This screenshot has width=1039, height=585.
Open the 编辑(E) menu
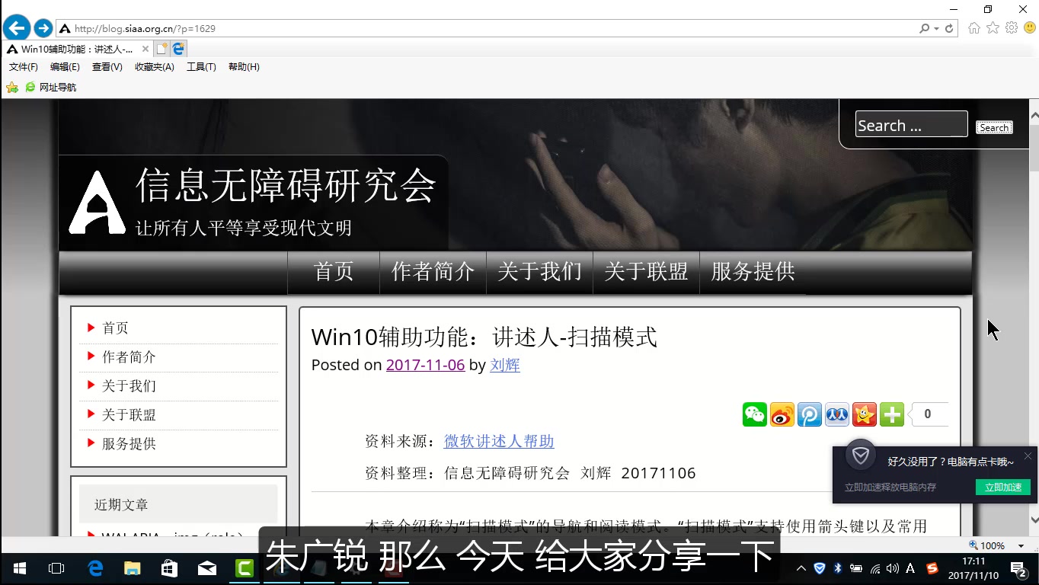(65, 67)
